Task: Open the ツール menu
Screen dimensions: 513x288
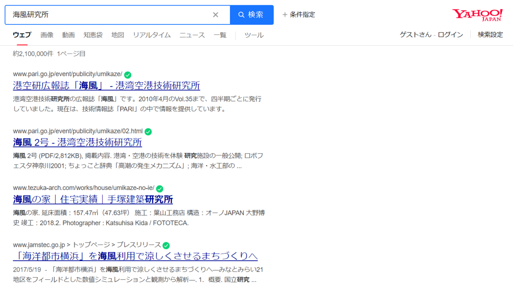Action: coord(254,35)
